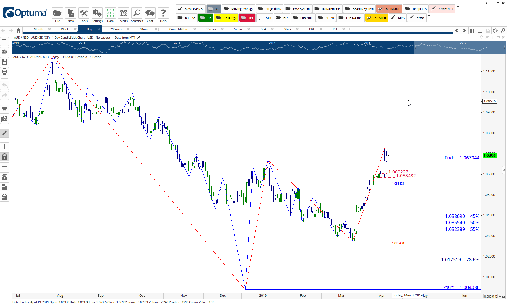Click the wrench tool sidebar icon

pyautogui.click(x=5, y=133)
